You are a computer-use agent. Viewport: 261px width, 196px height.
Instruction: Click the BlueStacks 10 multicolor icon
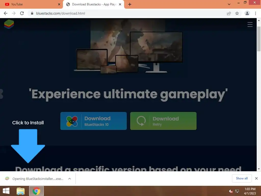tap(72, 121)
